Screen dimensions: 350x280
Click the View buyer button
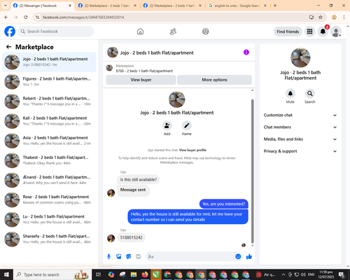(141, 80)
